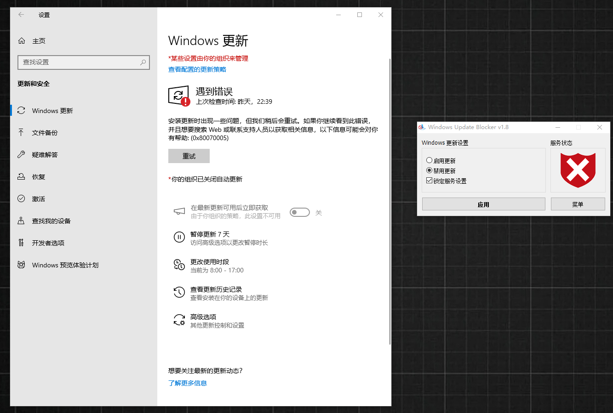Click the back arrow in Settings window

click(x=21, y=14)
